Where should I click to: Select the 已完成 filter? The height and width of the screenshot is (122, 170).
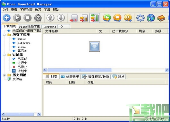tap(22, 59)
